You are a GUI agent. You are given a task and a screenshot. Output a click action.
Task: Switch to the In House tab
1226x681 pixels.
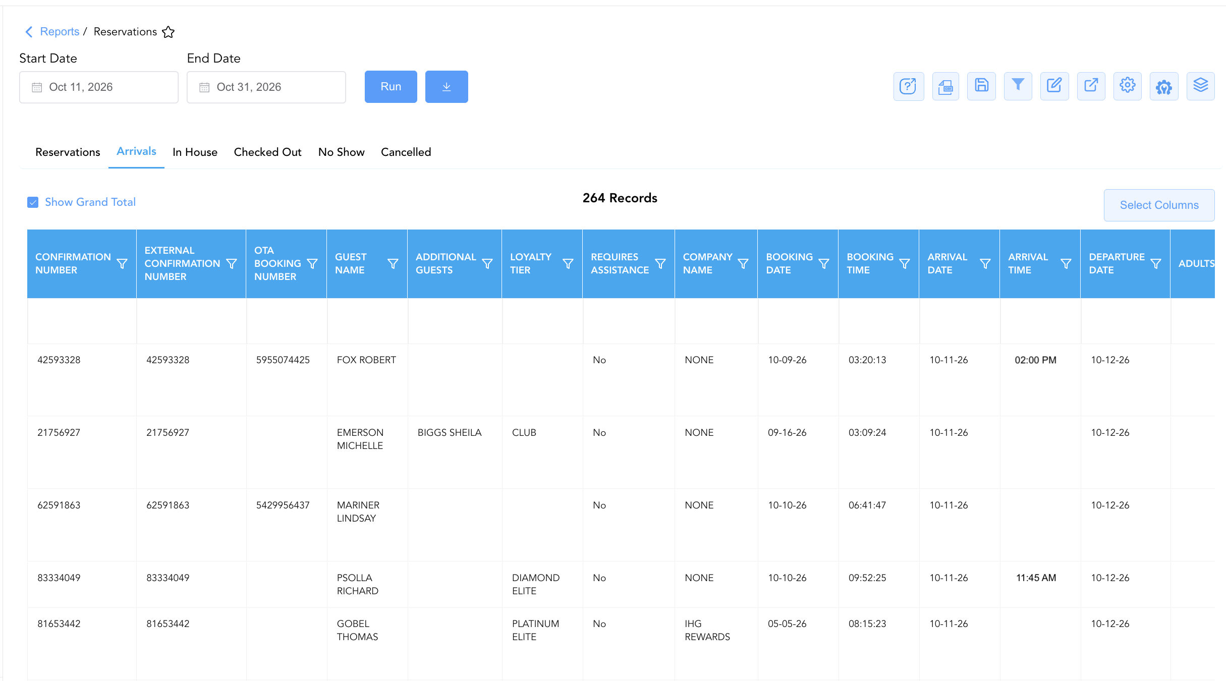[x=195, y=152]
